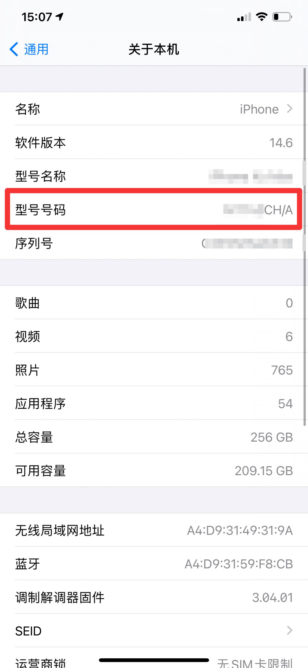The height and width of the screenshot is (668, 308).
Task: Tap the 无线局域网地址 entry
Action: tap(154, 530)
